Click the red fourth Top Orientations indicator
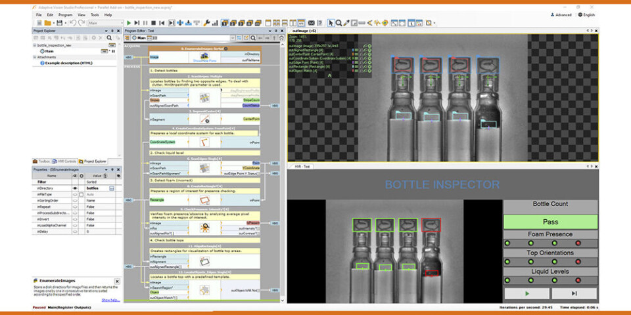 [578, 262]
